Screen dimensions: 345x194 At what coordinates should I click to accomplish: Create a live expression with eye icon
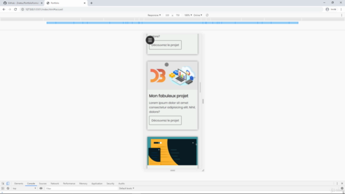coord(41,188)
